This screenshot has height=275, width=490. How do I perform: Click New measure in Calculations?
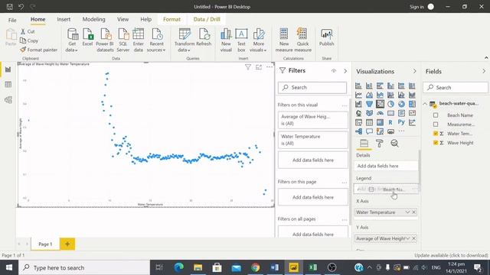(x=284, y=40)
